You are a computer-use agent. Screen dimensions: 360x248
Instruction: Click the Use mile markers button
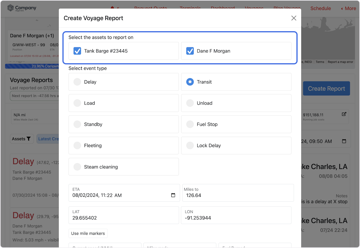tap(88, 233)
